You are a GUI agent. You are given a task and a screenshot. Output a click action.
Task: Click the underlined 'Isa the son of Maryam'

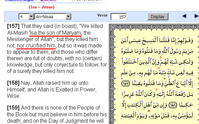click(x=55, y=33)
